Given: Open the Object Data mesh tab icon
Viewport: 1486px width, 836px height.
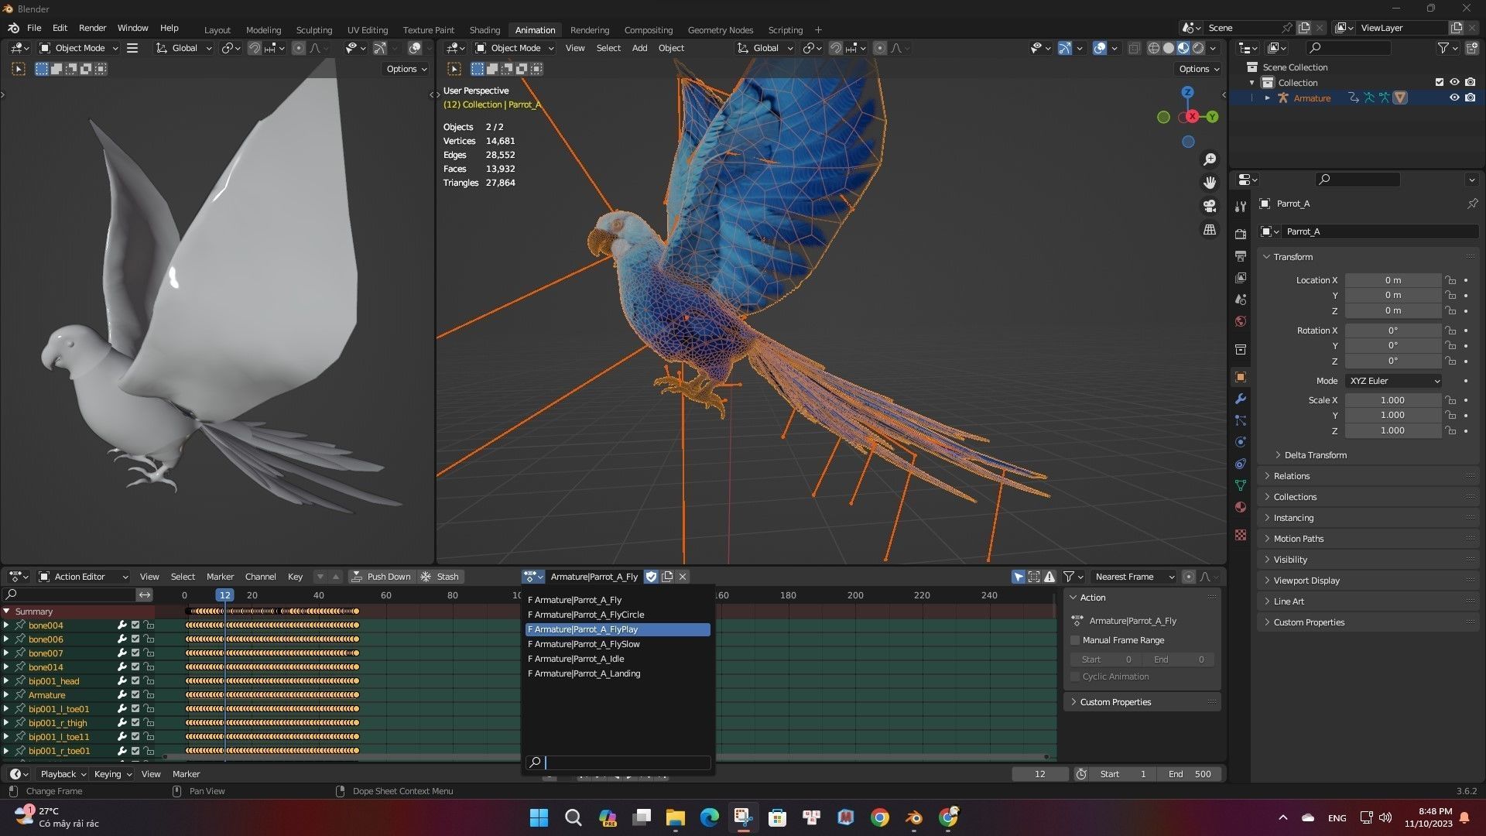Looking at the screenshot, I should point(1241,485).
